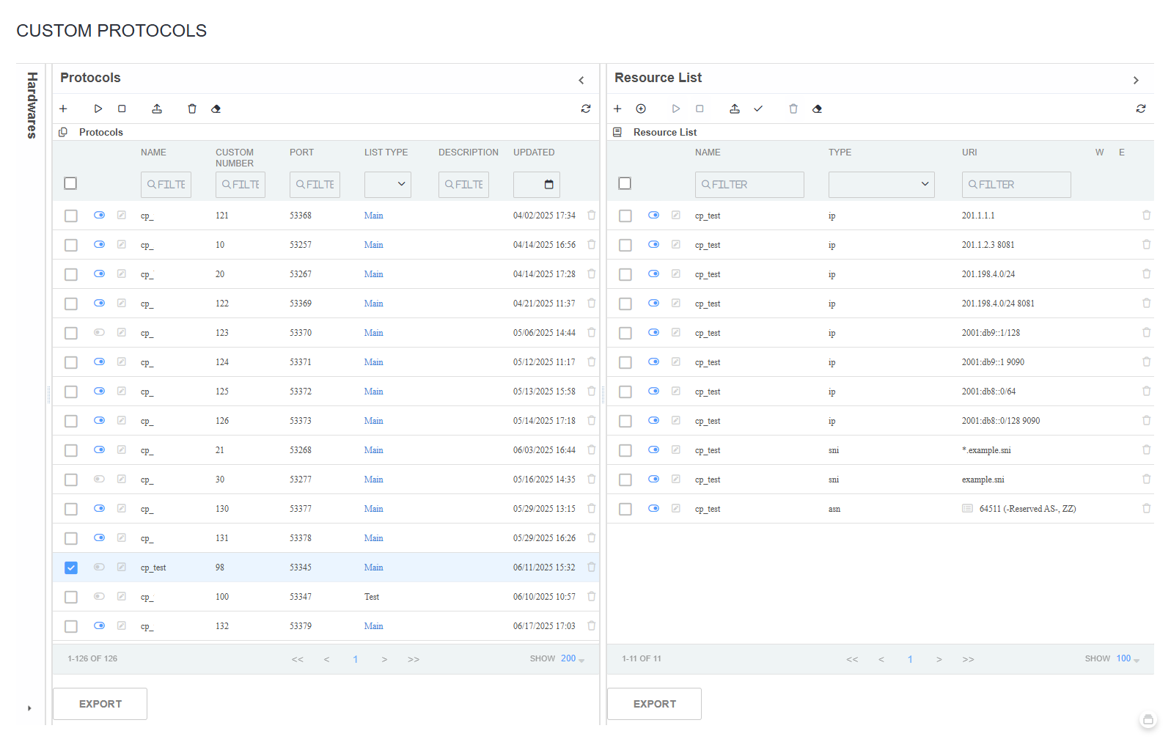Screen dimensions: 1171x742
Task: Open Main link for protocol port 53368
Action: (373, 216)
